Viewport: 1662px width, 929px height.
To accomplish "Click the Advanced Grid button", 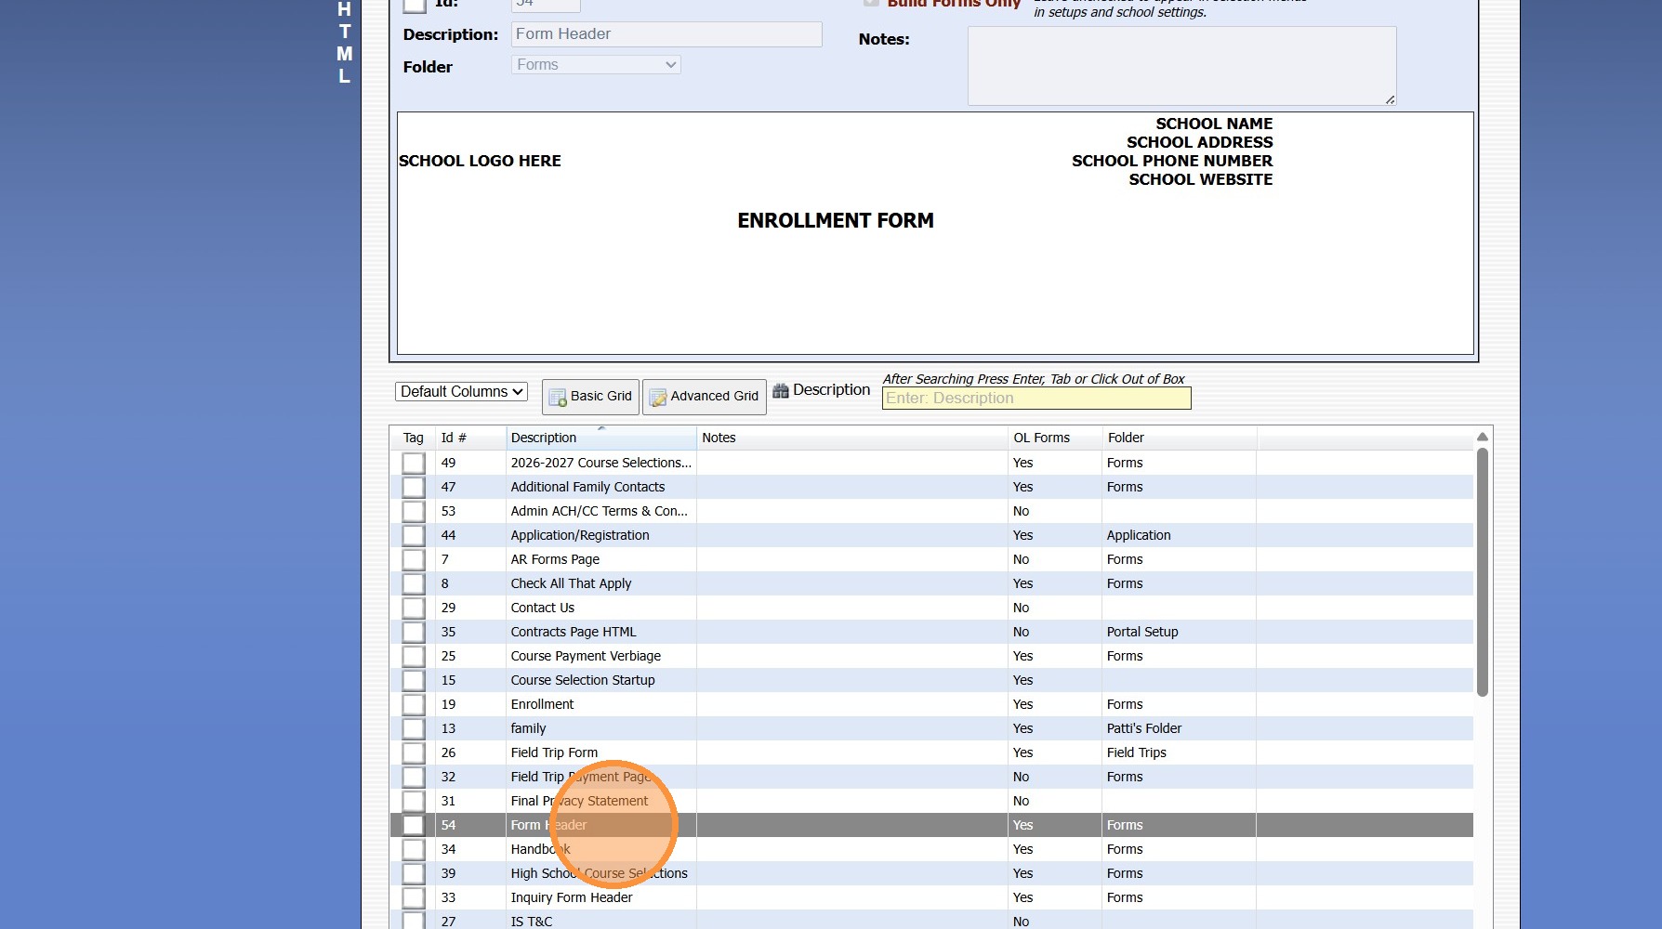I will pyautogui.click(x=704, y=397).
